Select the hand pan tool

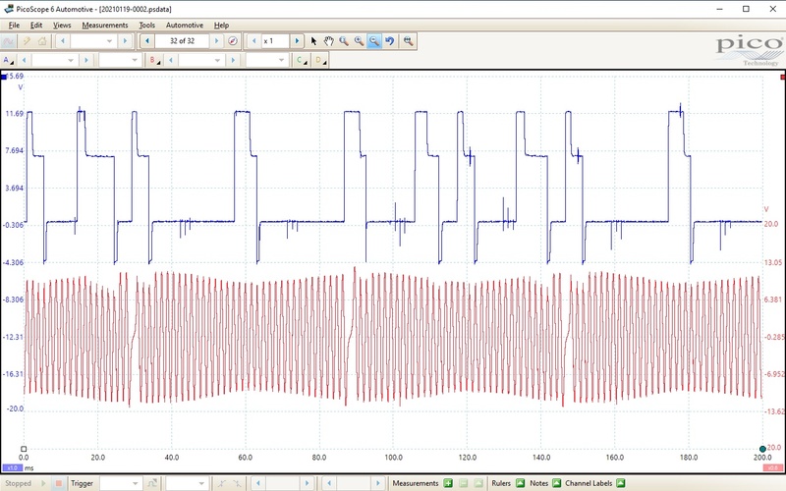click(329, 41)
